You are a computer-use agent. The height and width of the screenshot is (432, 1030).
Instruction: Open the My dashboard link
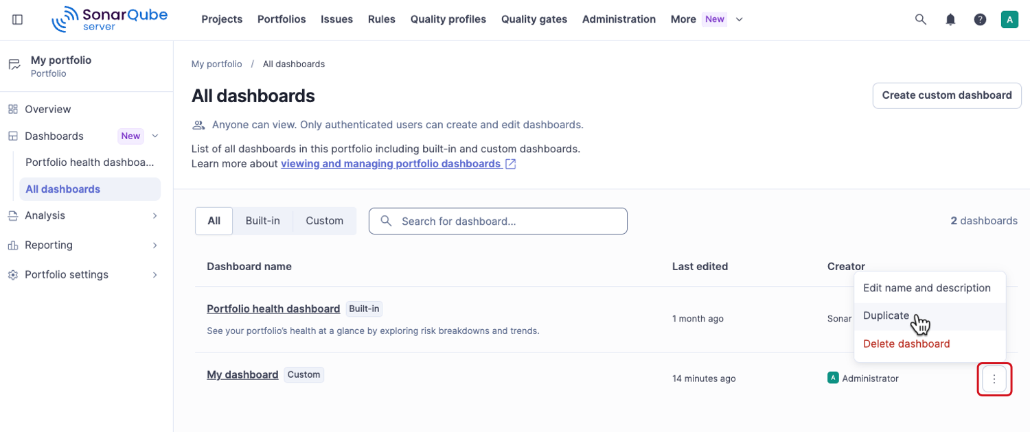pos(242,374)
